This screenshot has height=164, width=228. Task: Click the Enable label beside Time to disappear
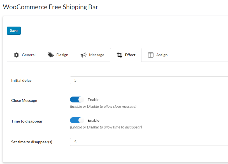point(94,120)
